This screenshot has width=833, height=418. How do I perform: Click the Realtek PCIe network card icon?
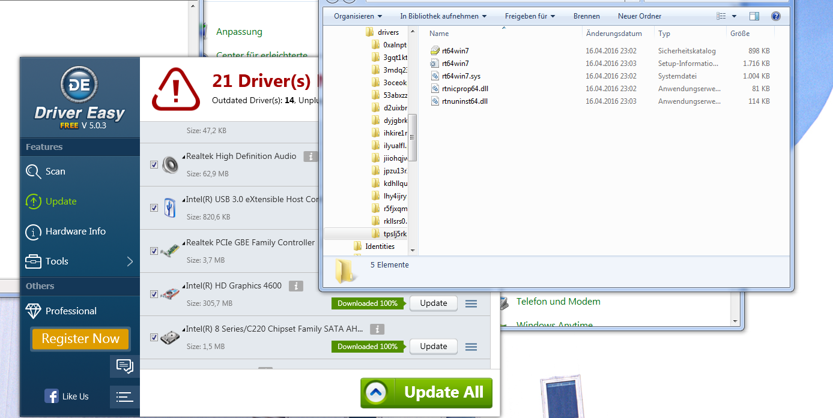click(x=170, y=251)
